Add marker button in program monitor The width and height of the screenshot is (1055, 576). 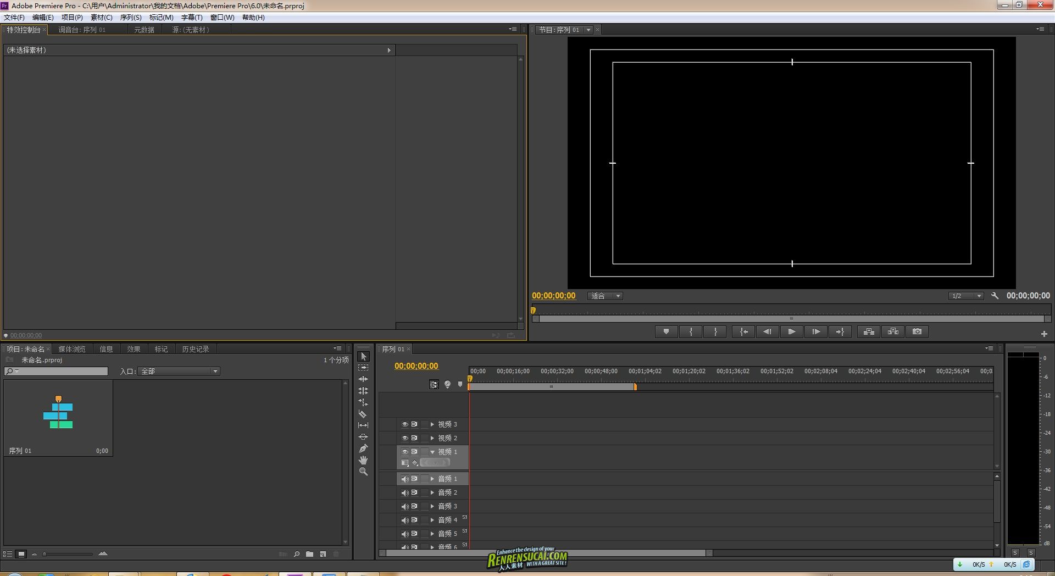coord(667,331)
